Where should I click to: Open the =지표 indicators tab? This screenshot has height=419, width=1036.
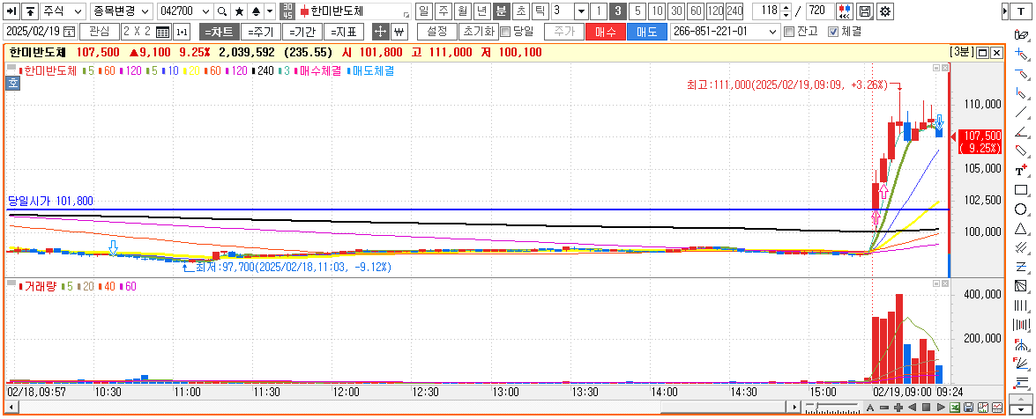344,32
